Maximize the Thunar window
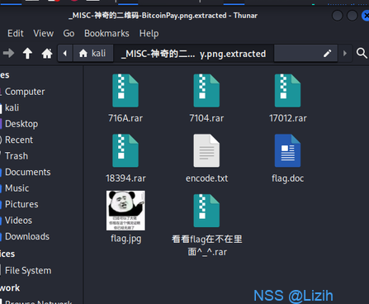The height and width of the screenshot is (304, 369). (x=352, y=16)
